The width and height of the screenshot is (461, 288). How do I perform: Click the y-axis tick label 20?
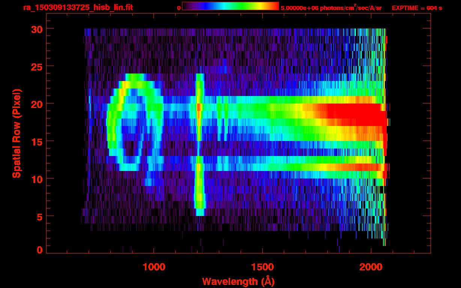coord(36,104)
